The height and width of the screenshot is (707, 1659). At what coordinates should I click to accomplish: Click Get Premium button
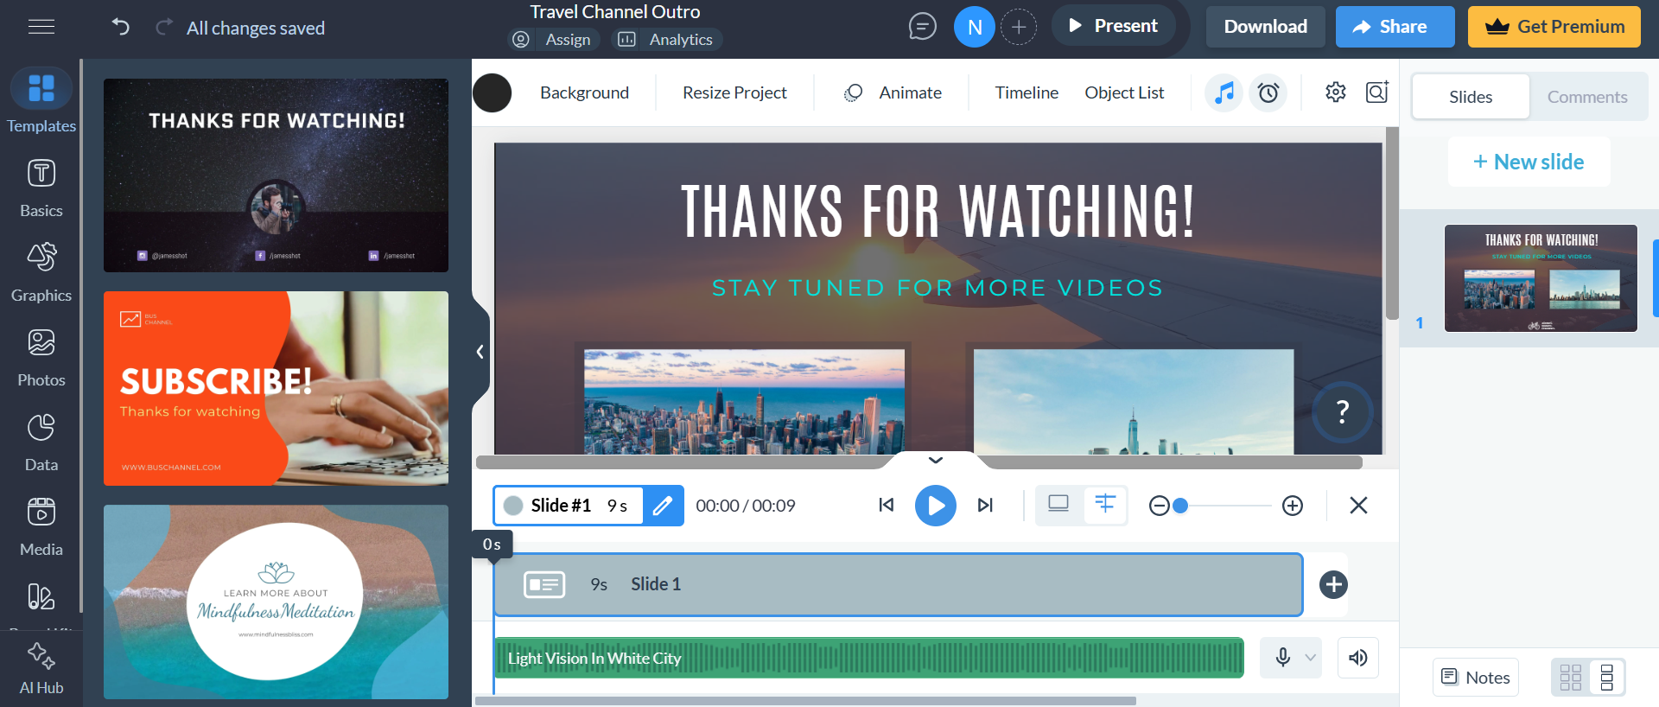1554,27
